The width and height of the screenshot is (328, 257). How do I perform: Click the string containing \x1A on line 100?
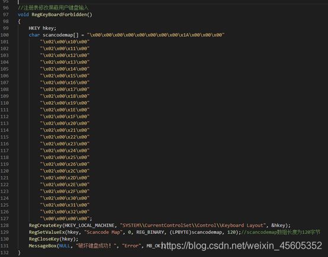click(x=156, y=35)
